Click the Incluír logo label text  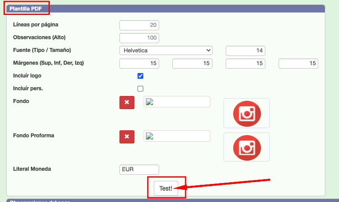27,76
